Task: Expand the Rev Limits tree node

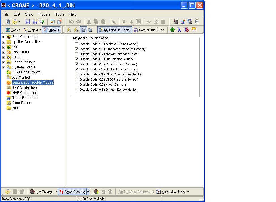Action: (3, 52)
